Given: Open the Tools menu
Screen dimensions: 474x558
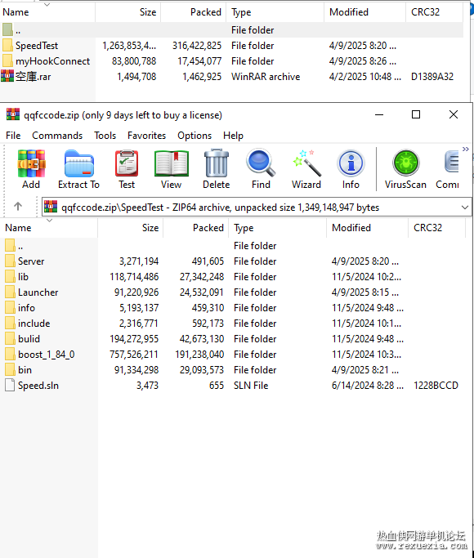Looking at the screenshot, I should tap(105, 136).
